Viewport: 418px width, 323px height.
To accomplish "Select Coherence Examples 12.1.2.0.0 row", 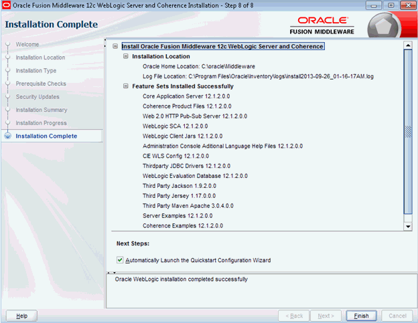I will tap(183, 225).
